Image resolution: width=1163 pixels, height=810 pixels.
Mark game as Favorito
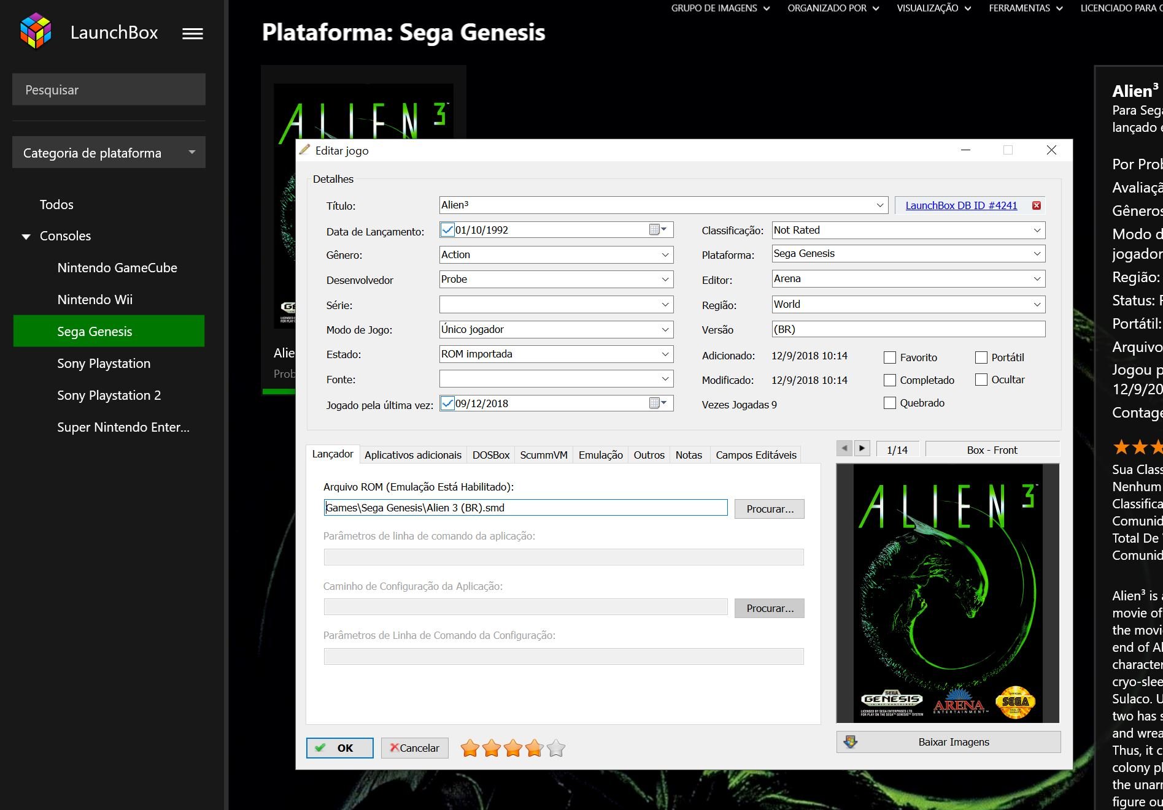click(890, 357)
